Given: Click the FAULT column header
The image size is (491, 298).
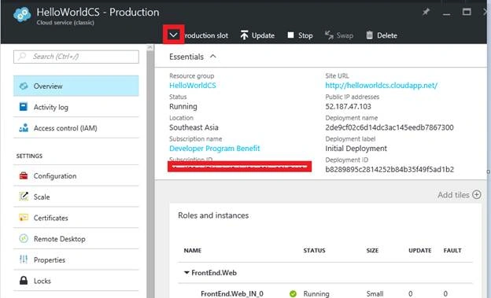Looking at the screenshot, I should click(452, 250).
